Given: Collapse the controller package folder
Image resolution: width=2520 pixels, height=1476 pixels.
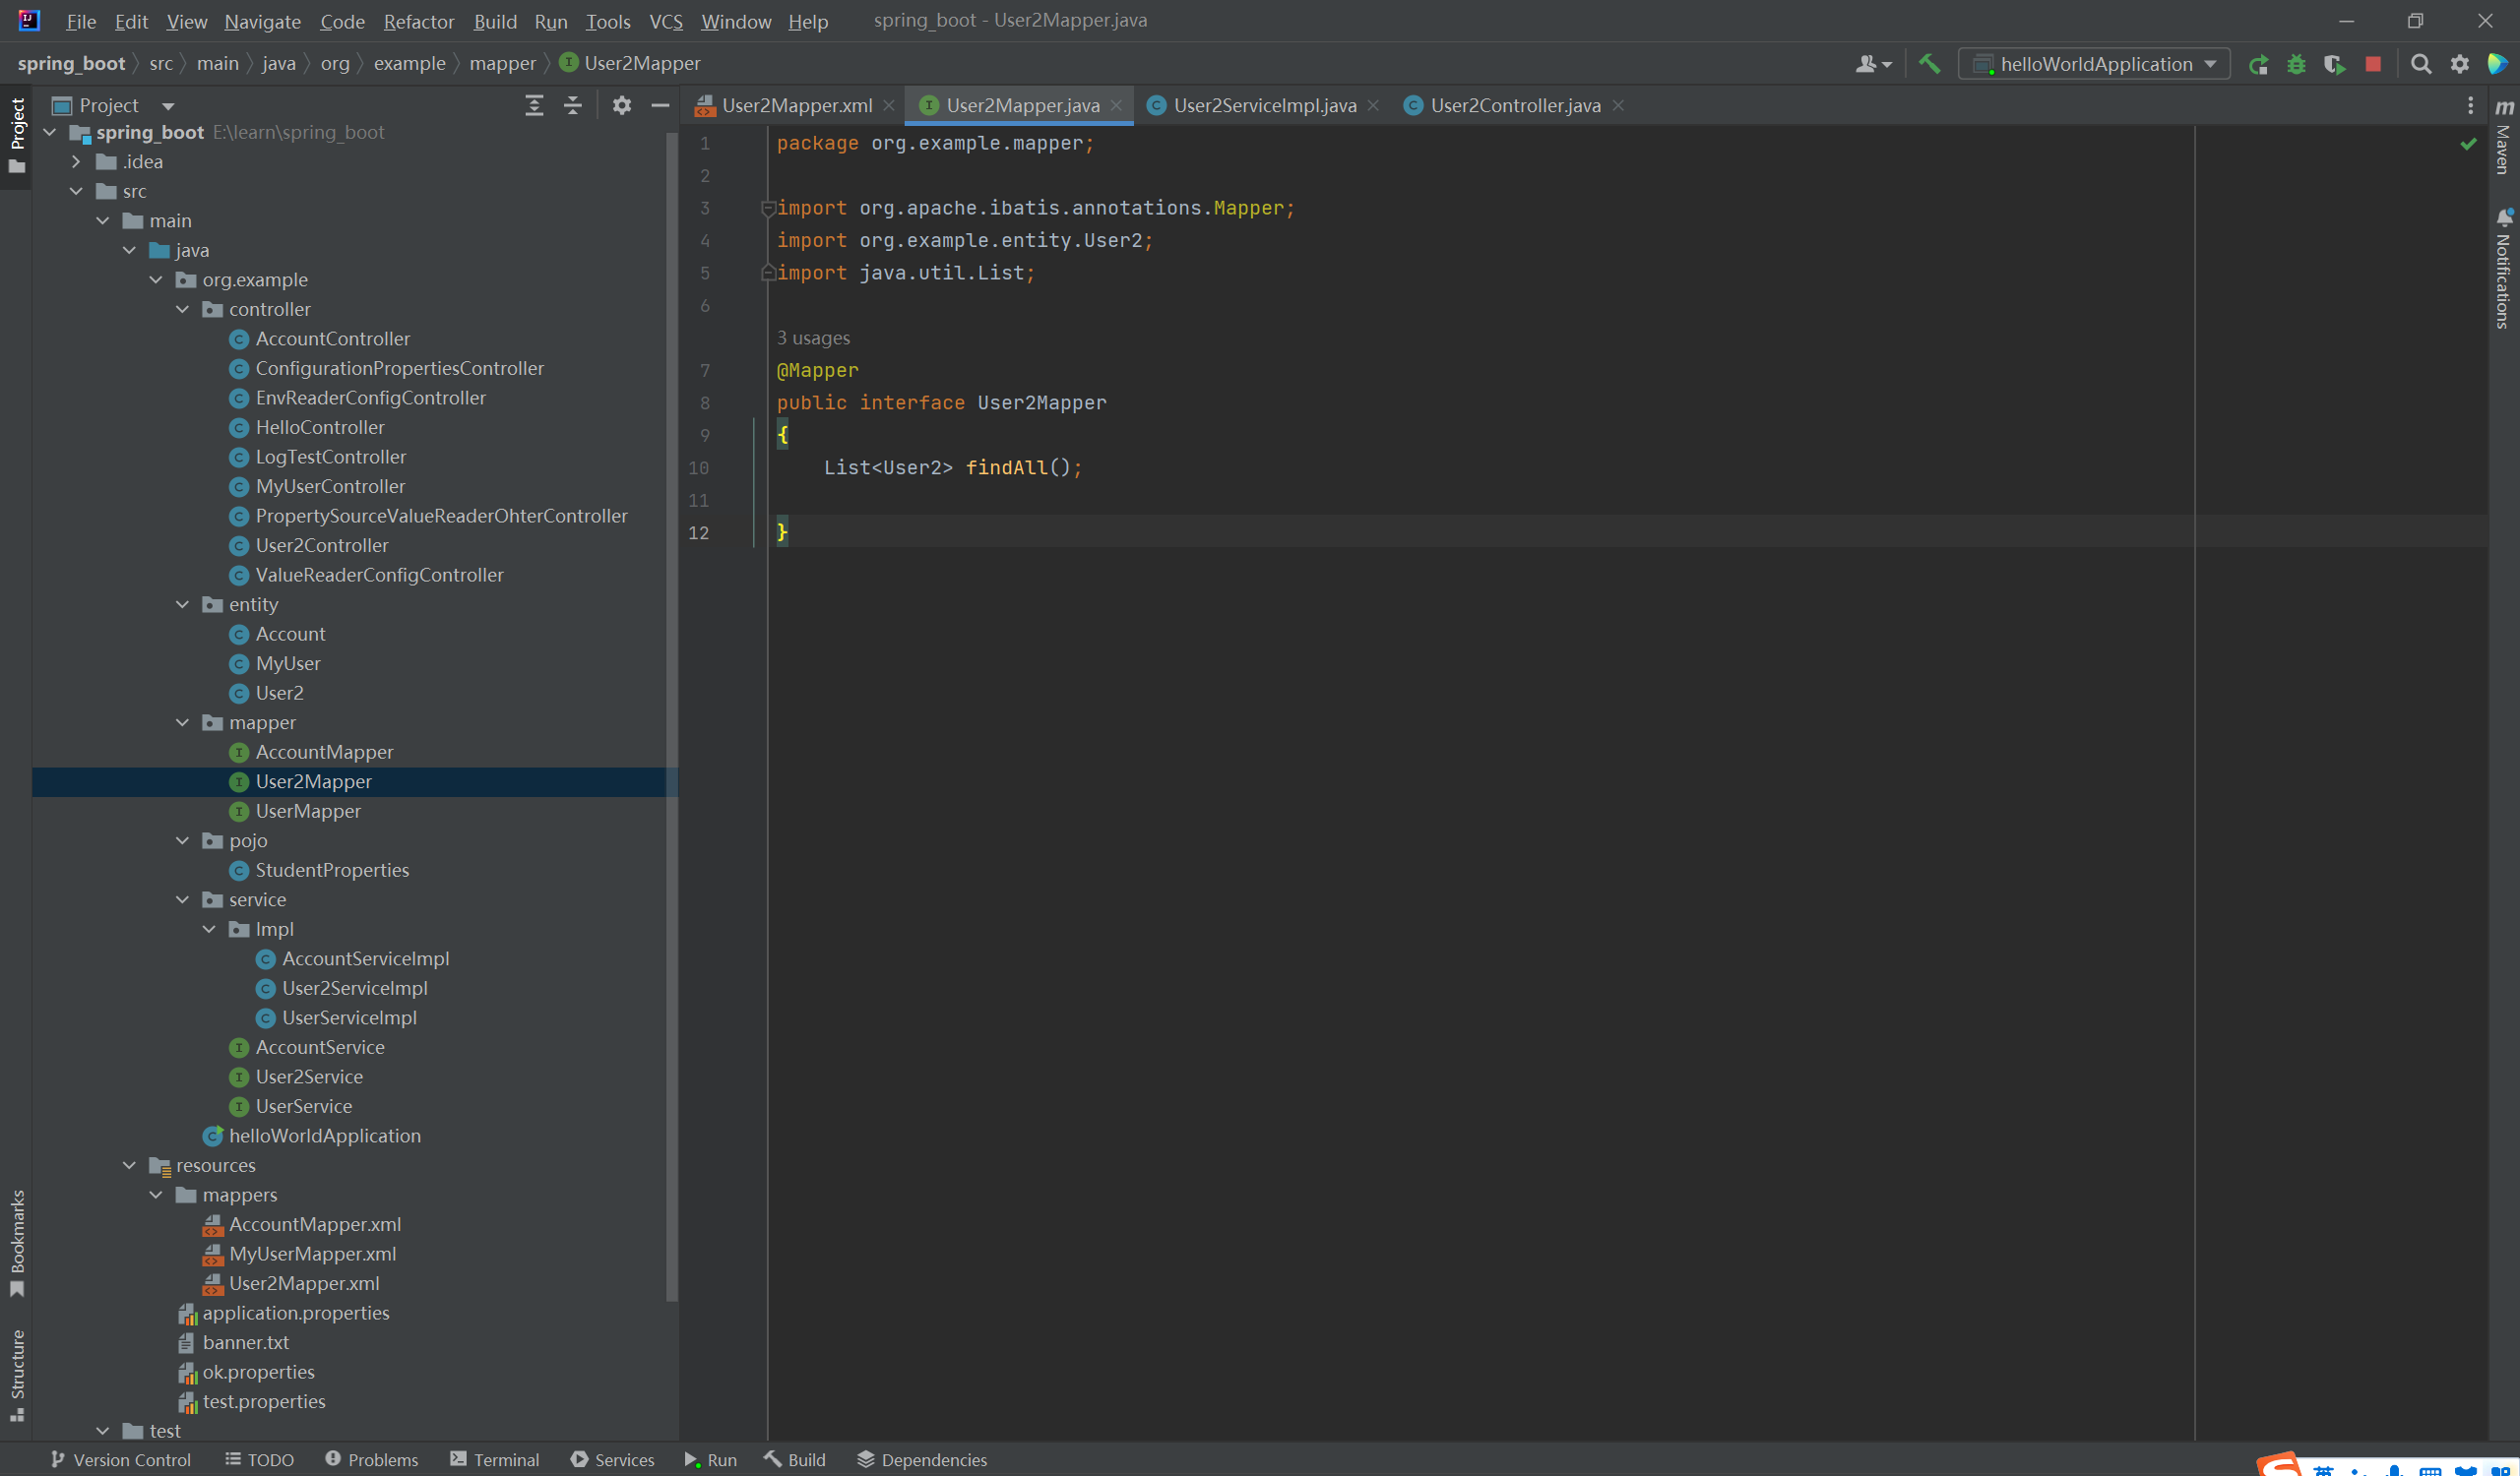Looking at the screenshot, I should (182, 309).
